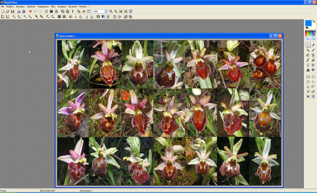
Task: Decrease saturation with the color-square minus icon
Action: pos(37,17)
